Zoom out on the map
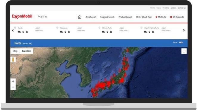The width and height of the screenshot is (197, 110). pyautogui.click(x=13, y=87)
